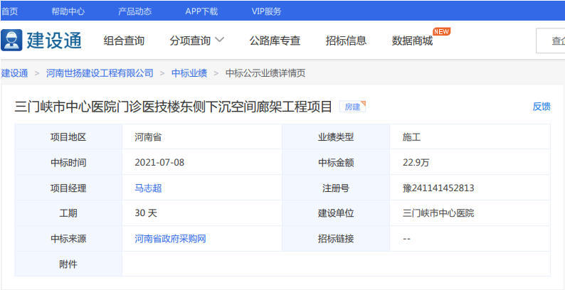Go back to 中标业绩 breadcrumb
The image size is (565, 290).
189,73
